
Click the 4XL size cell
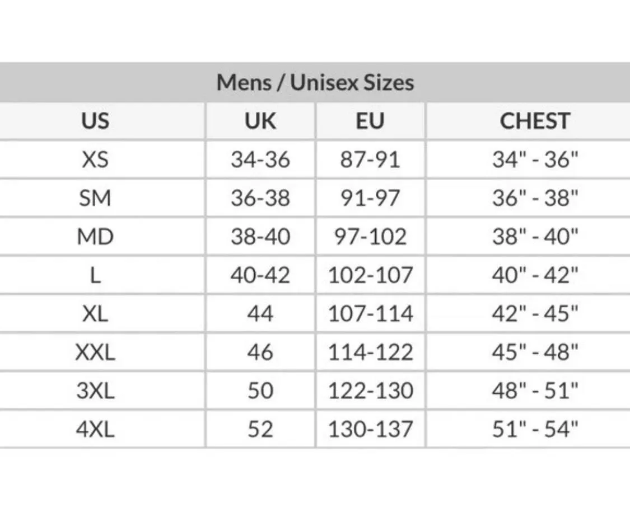(x=95, y=429)
